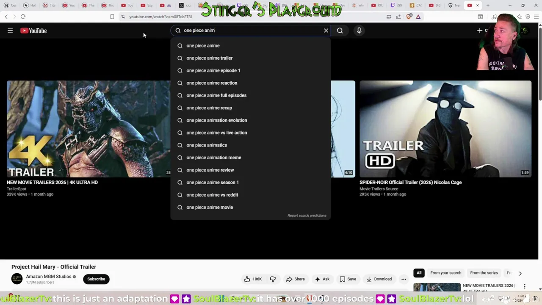Select 'one piece animation evolution' suggestion
This screenshot has width=542, height=305.
251,120
